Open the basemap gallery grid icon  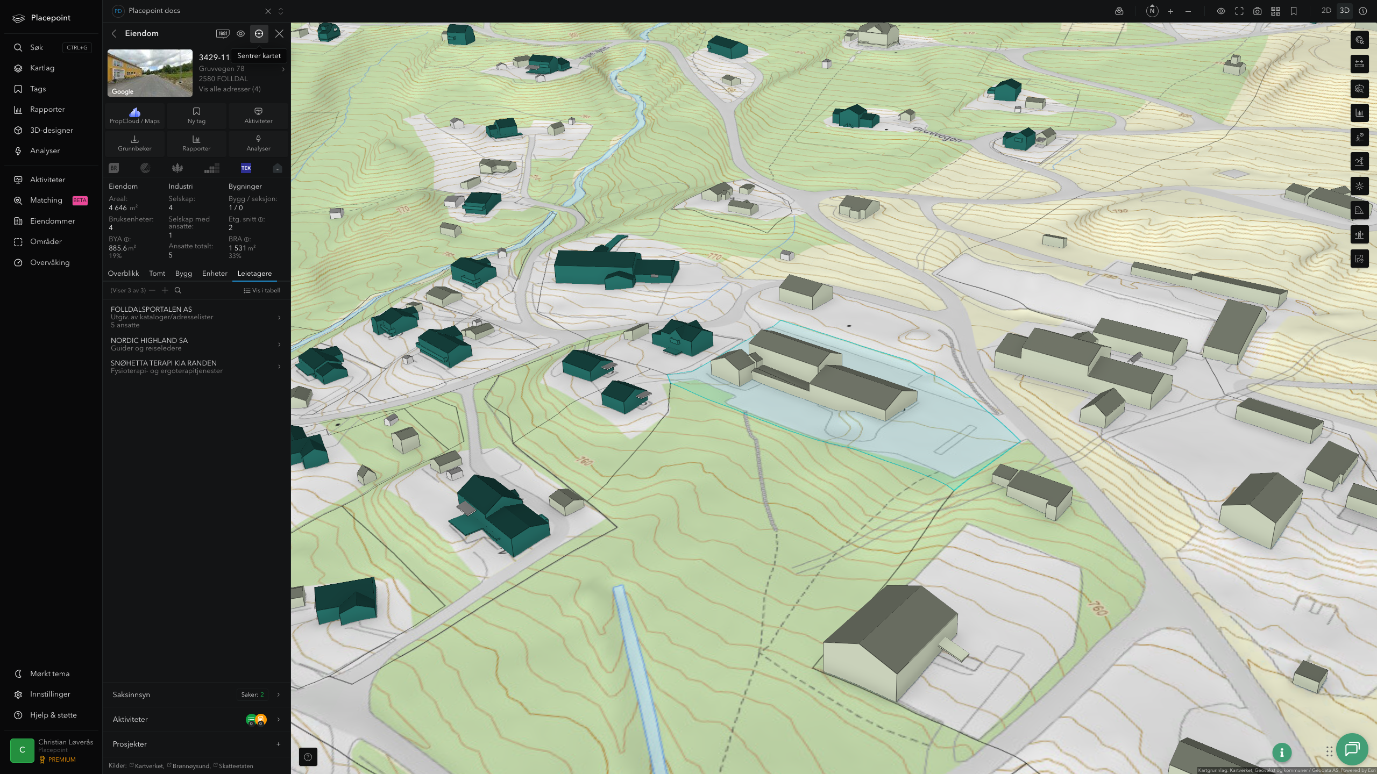[x=1275, y=11]
